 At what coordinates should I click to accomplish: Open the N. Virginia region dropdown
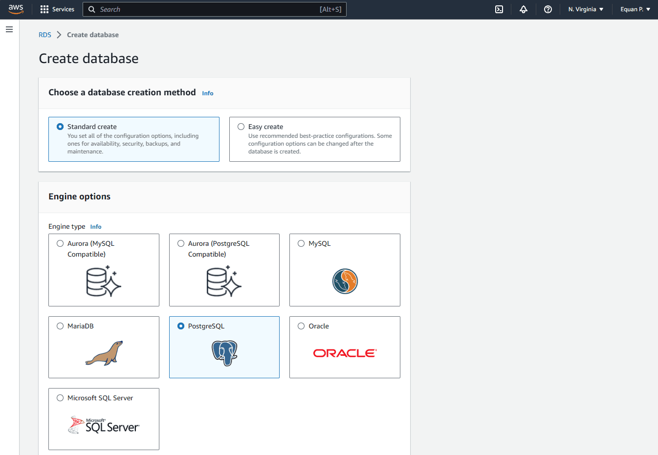coord(586,9)
